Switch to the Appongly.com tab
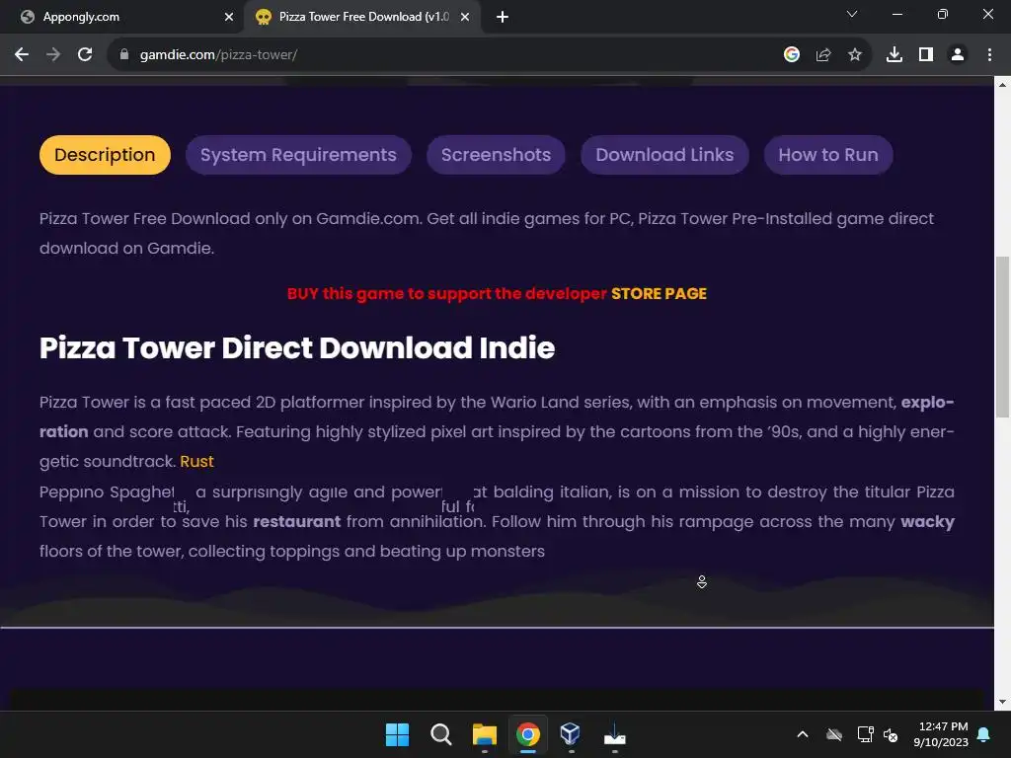 click(121, 17)
